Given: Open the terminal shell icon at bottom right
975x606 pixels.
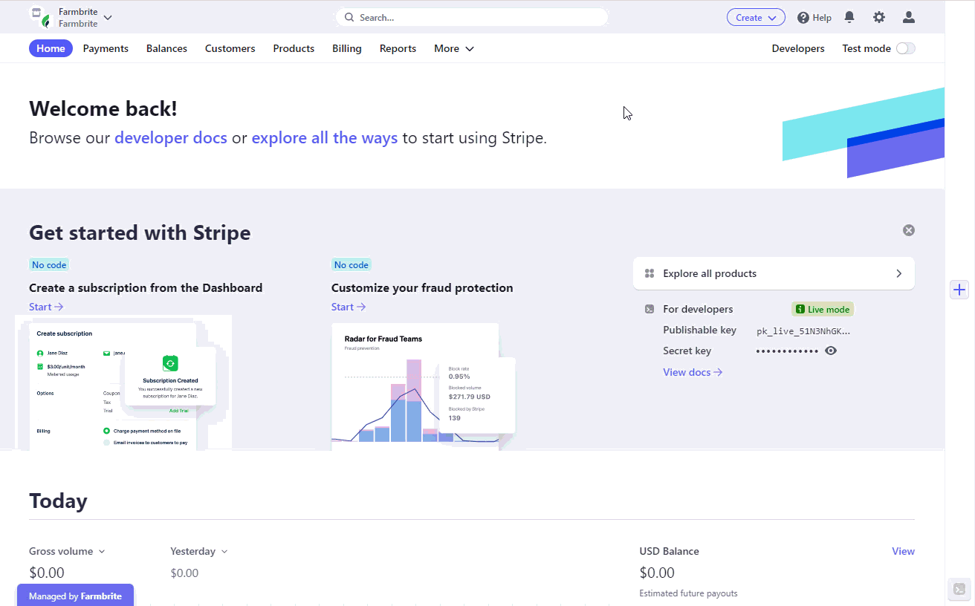Looking at the screenshot, I should (x=959, y=590).
